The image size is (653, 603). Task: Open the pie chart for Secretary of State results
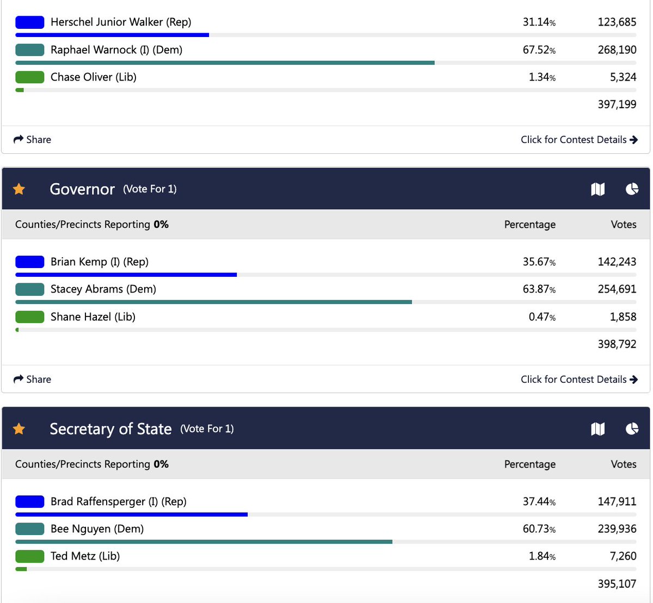coord(631,428)
